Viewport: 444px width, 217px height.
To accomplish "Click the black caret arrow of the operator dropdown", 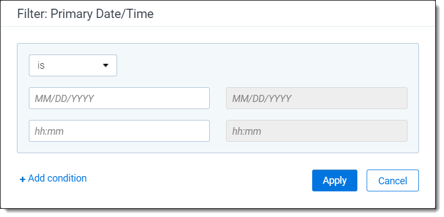I will pyautogui.click(x=106, y=65).
